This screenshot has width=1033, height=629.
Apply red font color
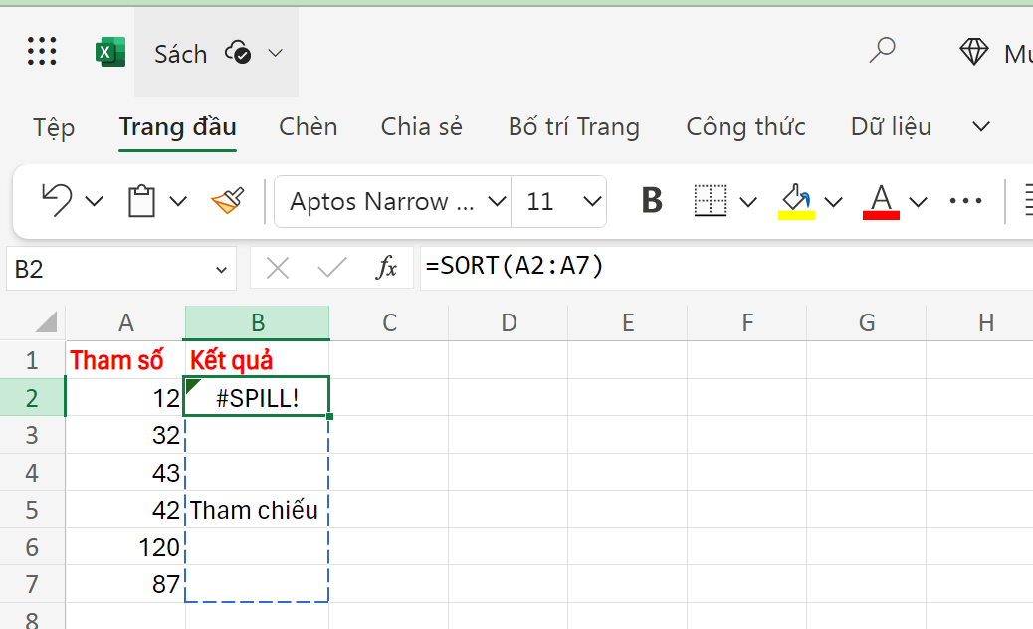point(881,201)
